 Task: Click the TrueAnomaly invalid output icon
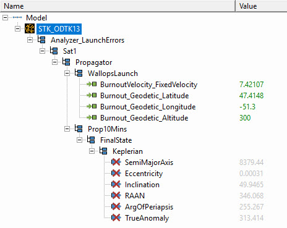tap(116, 217)
